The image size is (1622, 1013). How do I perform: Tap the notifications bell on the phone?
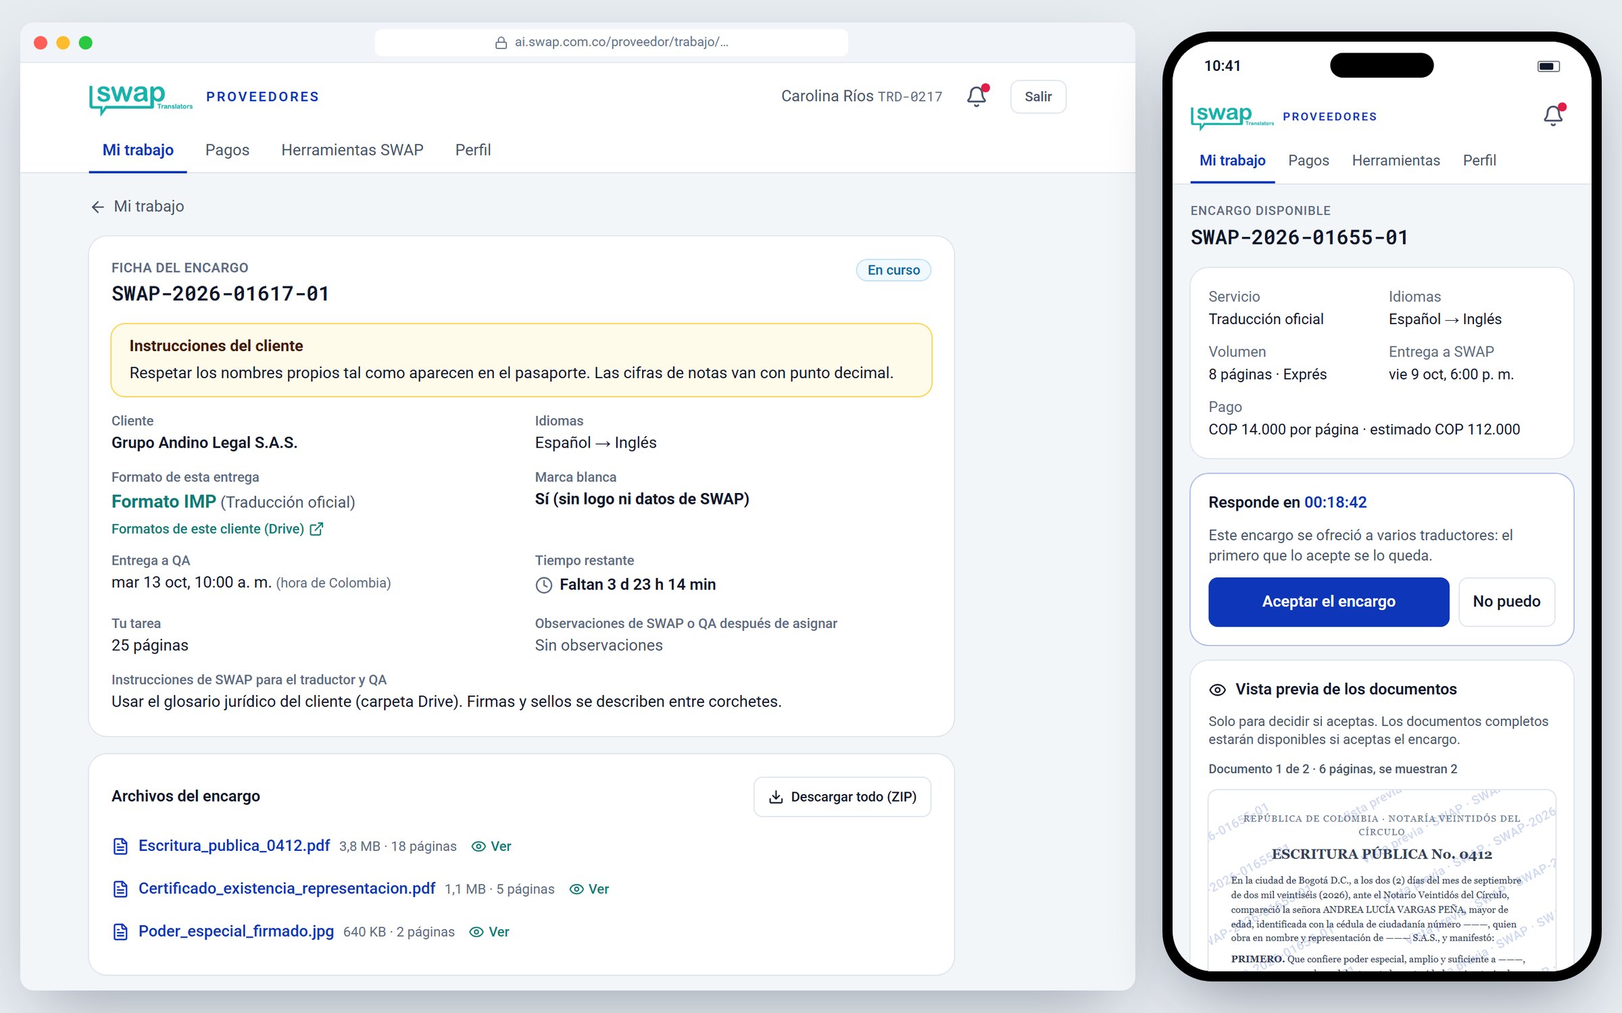point(1553,115)
